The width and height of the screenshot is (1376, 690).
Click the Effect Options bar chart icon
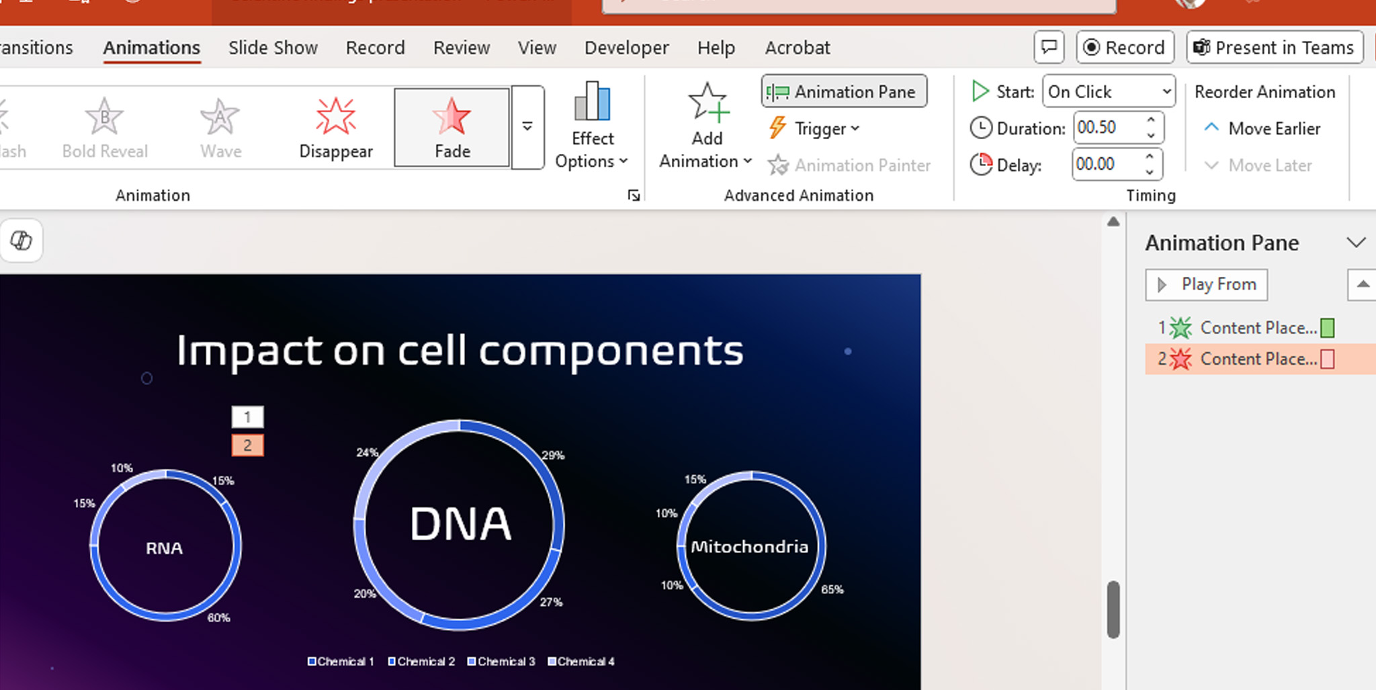point(592,101)
